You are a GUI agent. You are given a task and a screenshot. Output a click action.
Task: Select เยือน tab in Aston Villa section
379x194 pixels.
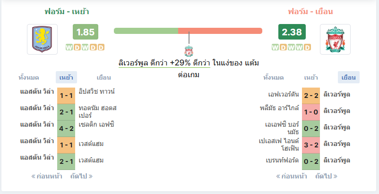pos(103,78)
